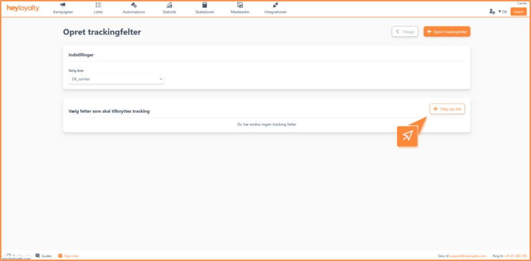
Task: Open the Skabeloner templates icon
Action: coord(204,6)
